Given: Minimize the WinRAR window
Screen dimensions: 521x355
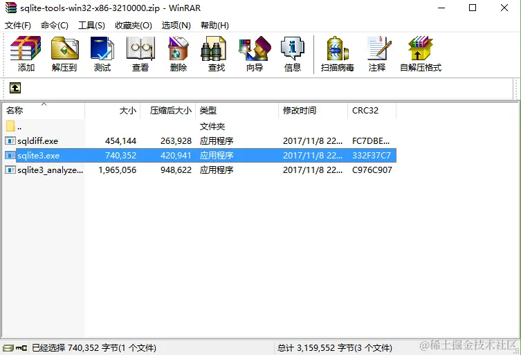Looking at the screenshot, I should 441,8.
